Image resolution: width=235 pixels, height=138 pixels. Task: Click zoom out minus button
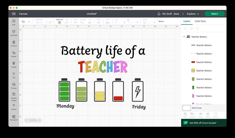(26, 120)
